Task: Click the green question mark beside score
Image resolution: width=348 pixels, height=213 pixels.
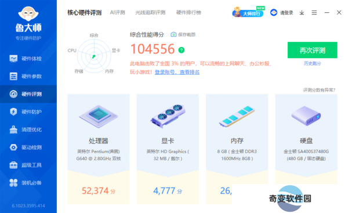Action: (x=182, y=50)
